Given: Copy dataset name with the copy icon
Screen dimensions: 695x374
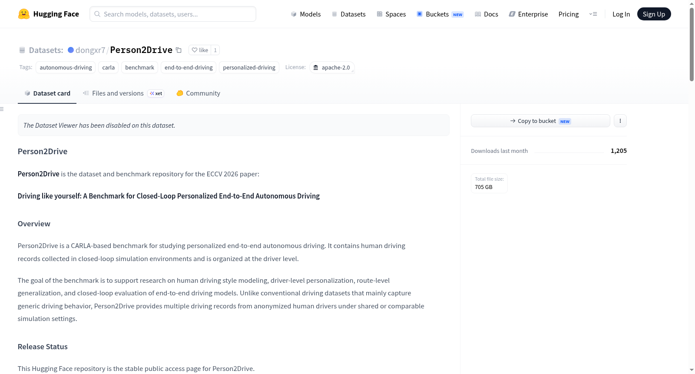Looking at the screenshot, I should click(179, 50).
